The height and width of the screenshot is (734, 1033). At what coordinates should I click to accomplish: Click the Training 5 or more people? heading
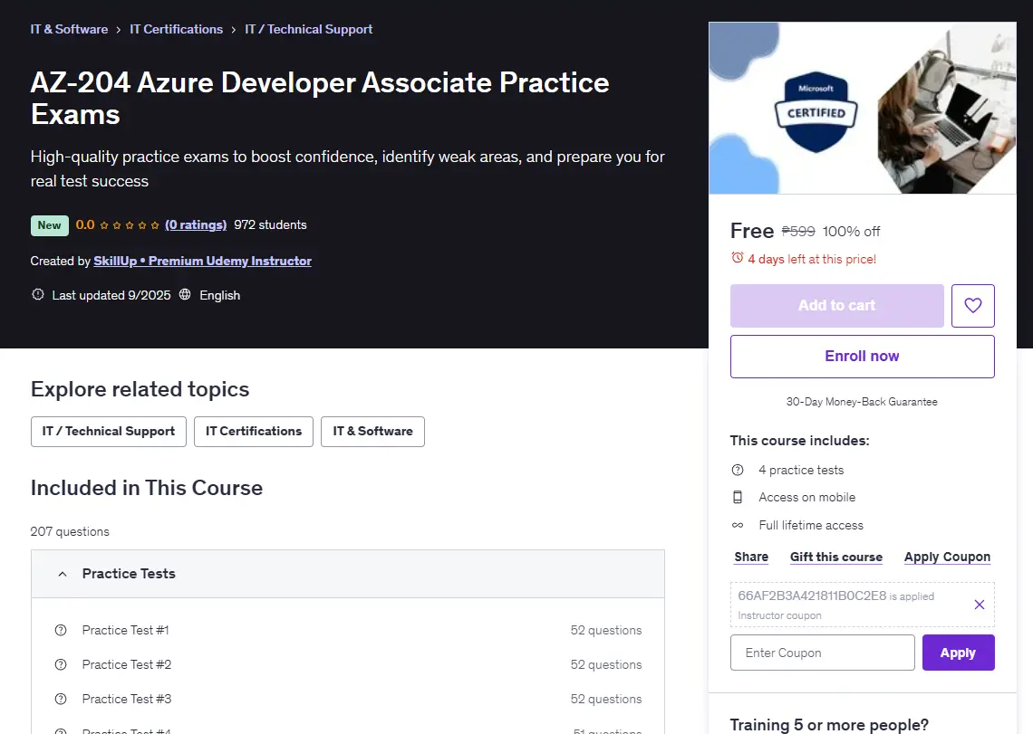point(829,725)
